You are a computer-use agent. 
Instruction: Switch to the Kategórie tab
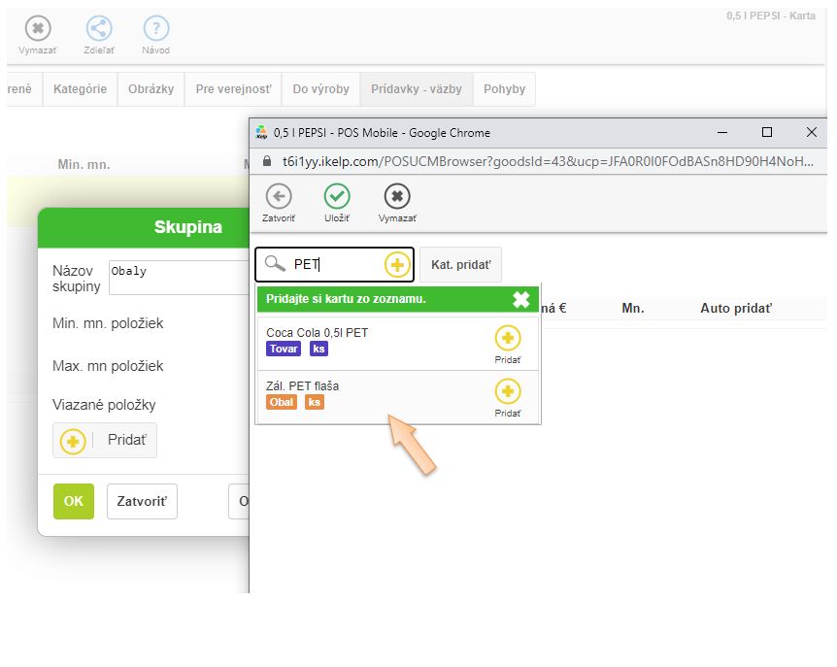80,89
